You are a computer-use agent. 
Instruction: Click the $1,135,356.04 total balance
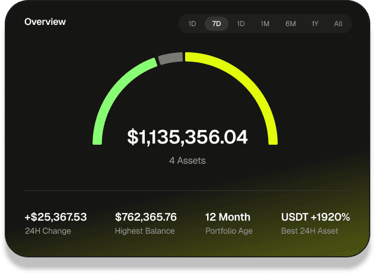(188, 137)
